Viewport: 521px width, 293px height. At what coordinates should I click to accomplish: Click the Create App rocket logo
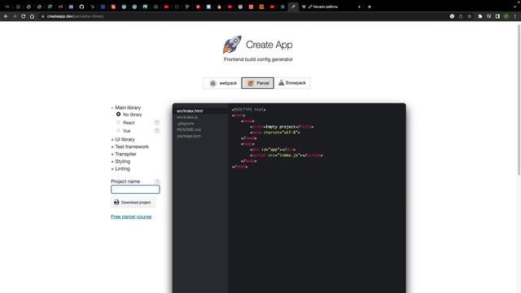click(232, 45)
